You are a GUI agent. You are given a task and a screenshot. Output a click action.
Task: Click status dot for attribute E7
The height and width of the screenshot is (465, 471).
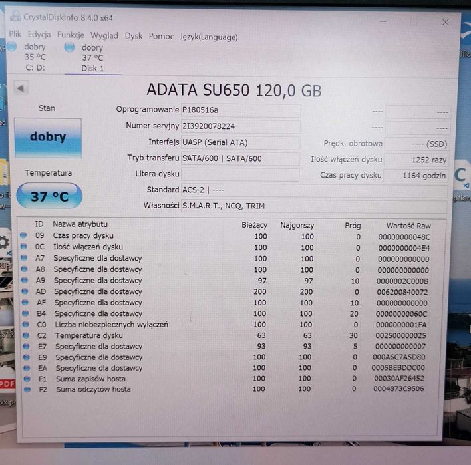(27, 346)
